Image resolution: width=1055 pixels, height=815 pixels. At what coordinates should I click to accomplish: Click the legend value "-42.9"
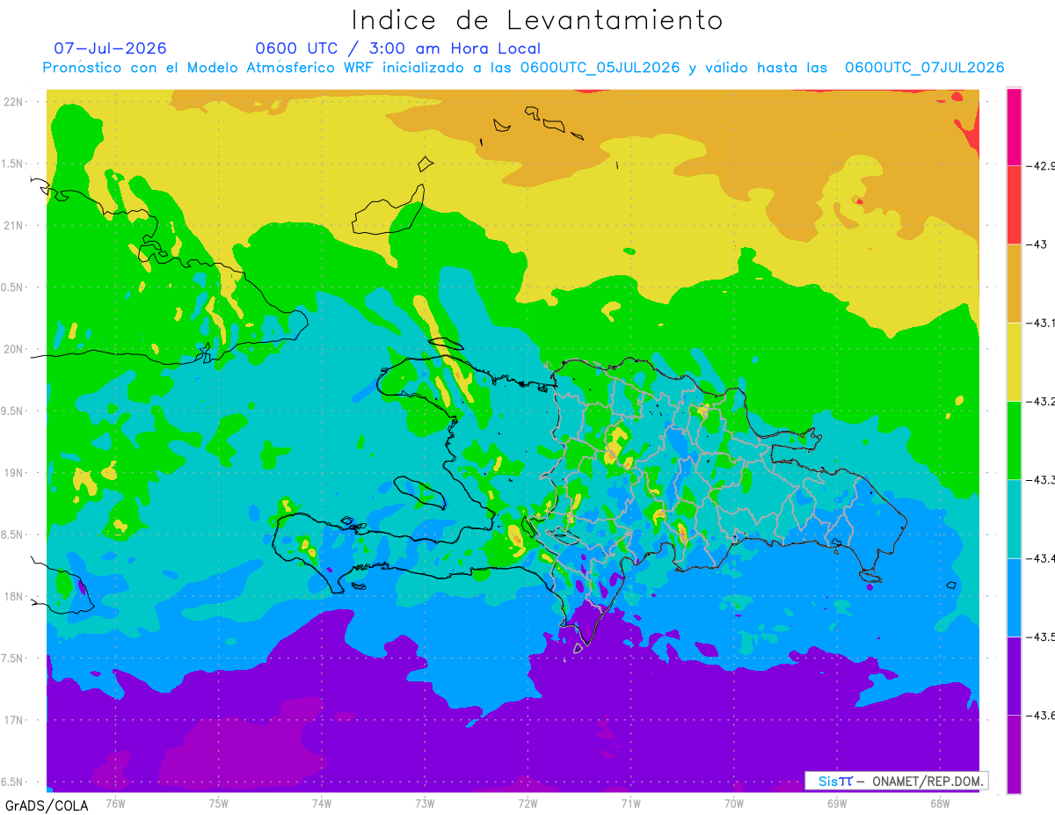click(1042, 166)
